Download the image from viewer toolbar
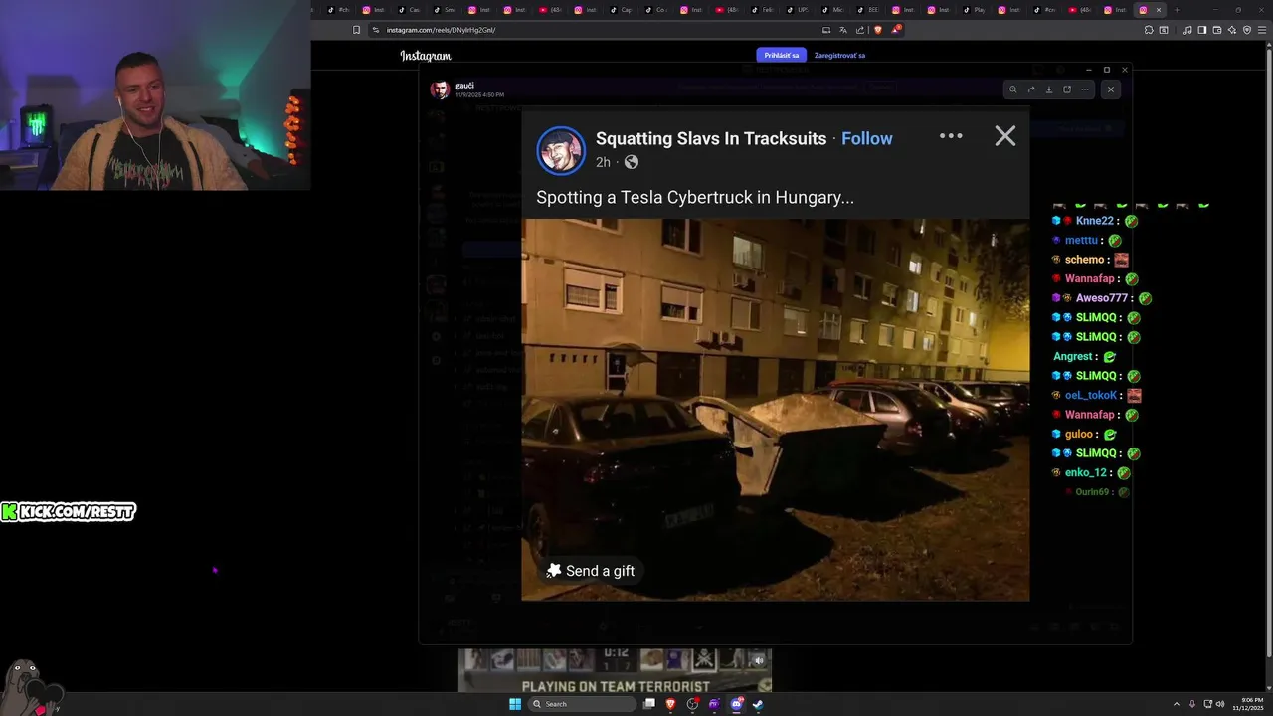This screenshot has height=716, width=1273. 1049,89
